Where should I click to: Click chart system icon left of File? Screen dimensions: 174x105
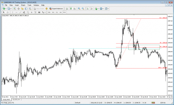[3, 5]
